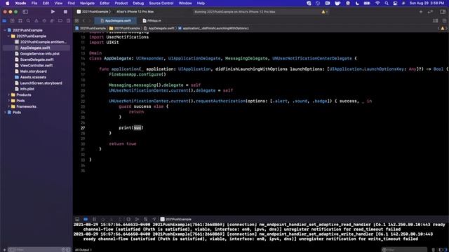Click the Wi-Fi status icon
Viewport: 449px width, 252px height.
pos(377,3)
